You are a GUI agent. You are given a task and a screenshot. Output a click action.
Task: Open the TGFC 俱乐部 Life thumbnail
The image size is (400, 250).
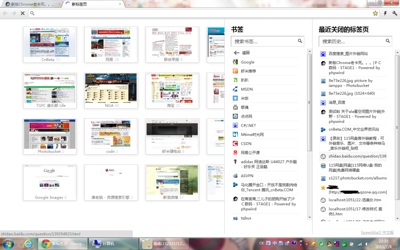click(50, 91)
